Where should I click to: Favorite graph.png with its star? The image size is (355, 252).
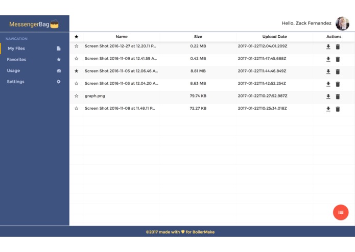click(76, 96)
